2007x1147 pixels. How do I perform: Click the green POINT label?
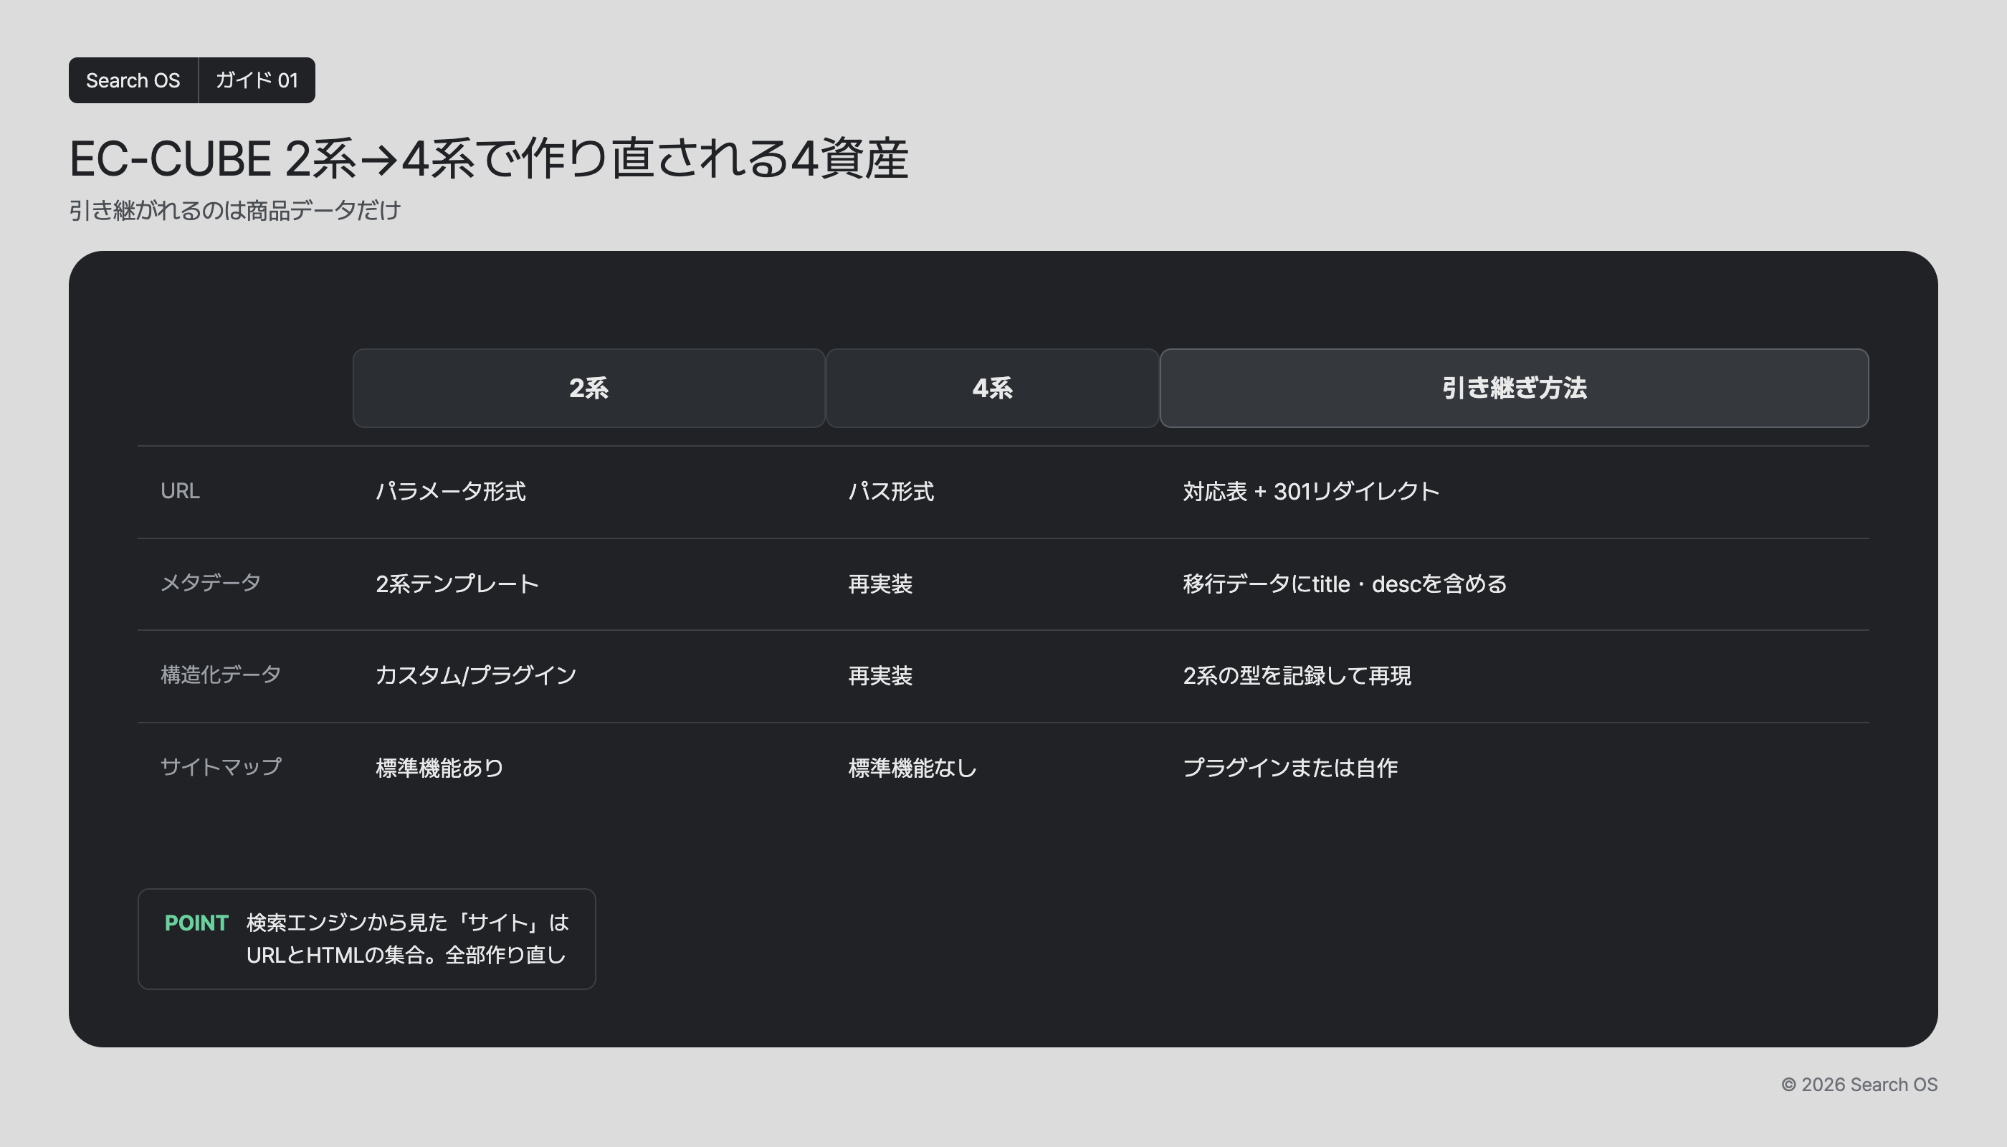tap(196, 923)
